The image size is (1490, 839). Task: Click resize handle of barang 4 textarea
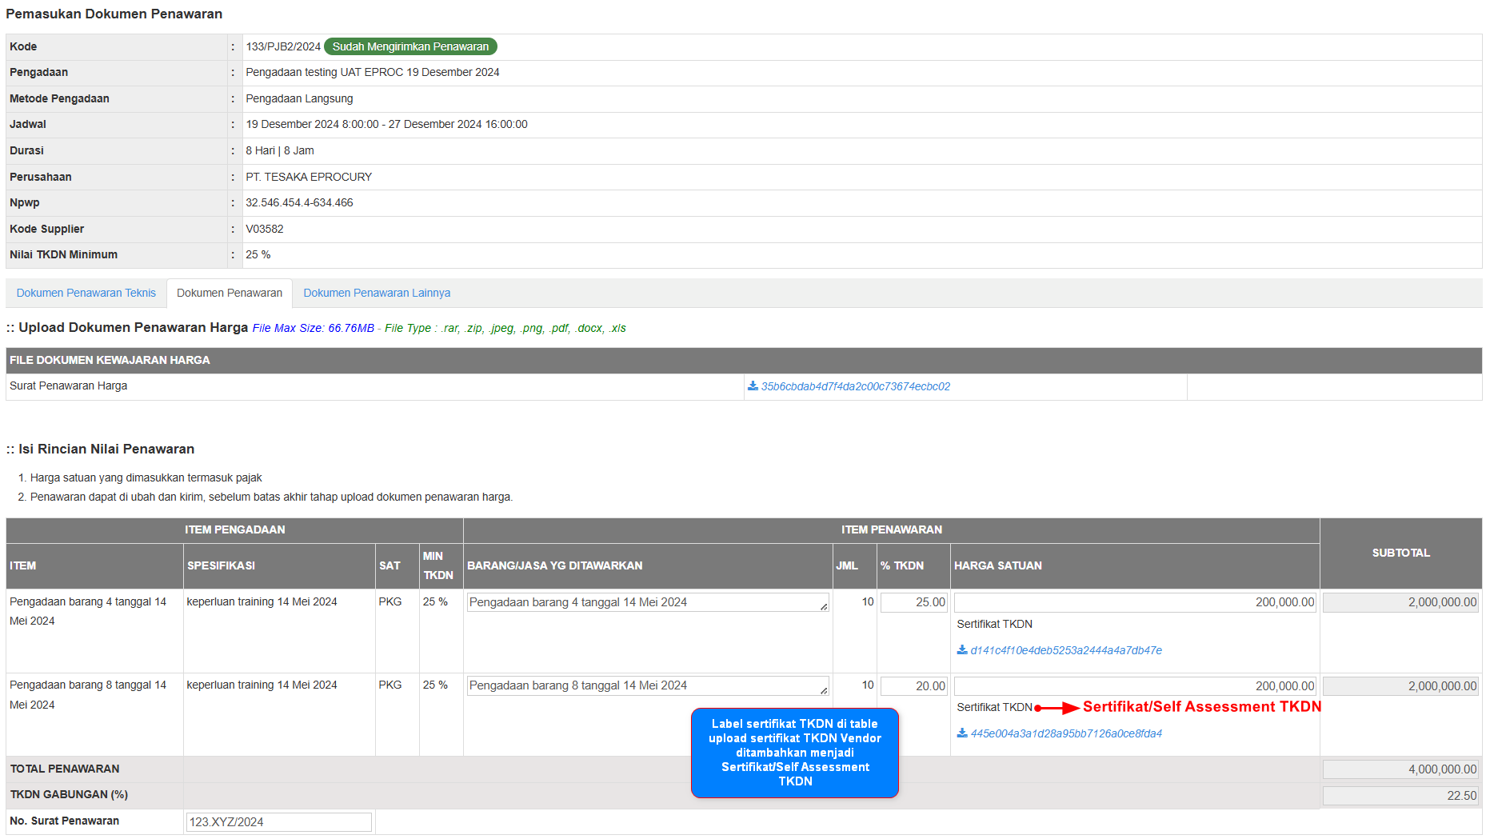pos(824,607)
